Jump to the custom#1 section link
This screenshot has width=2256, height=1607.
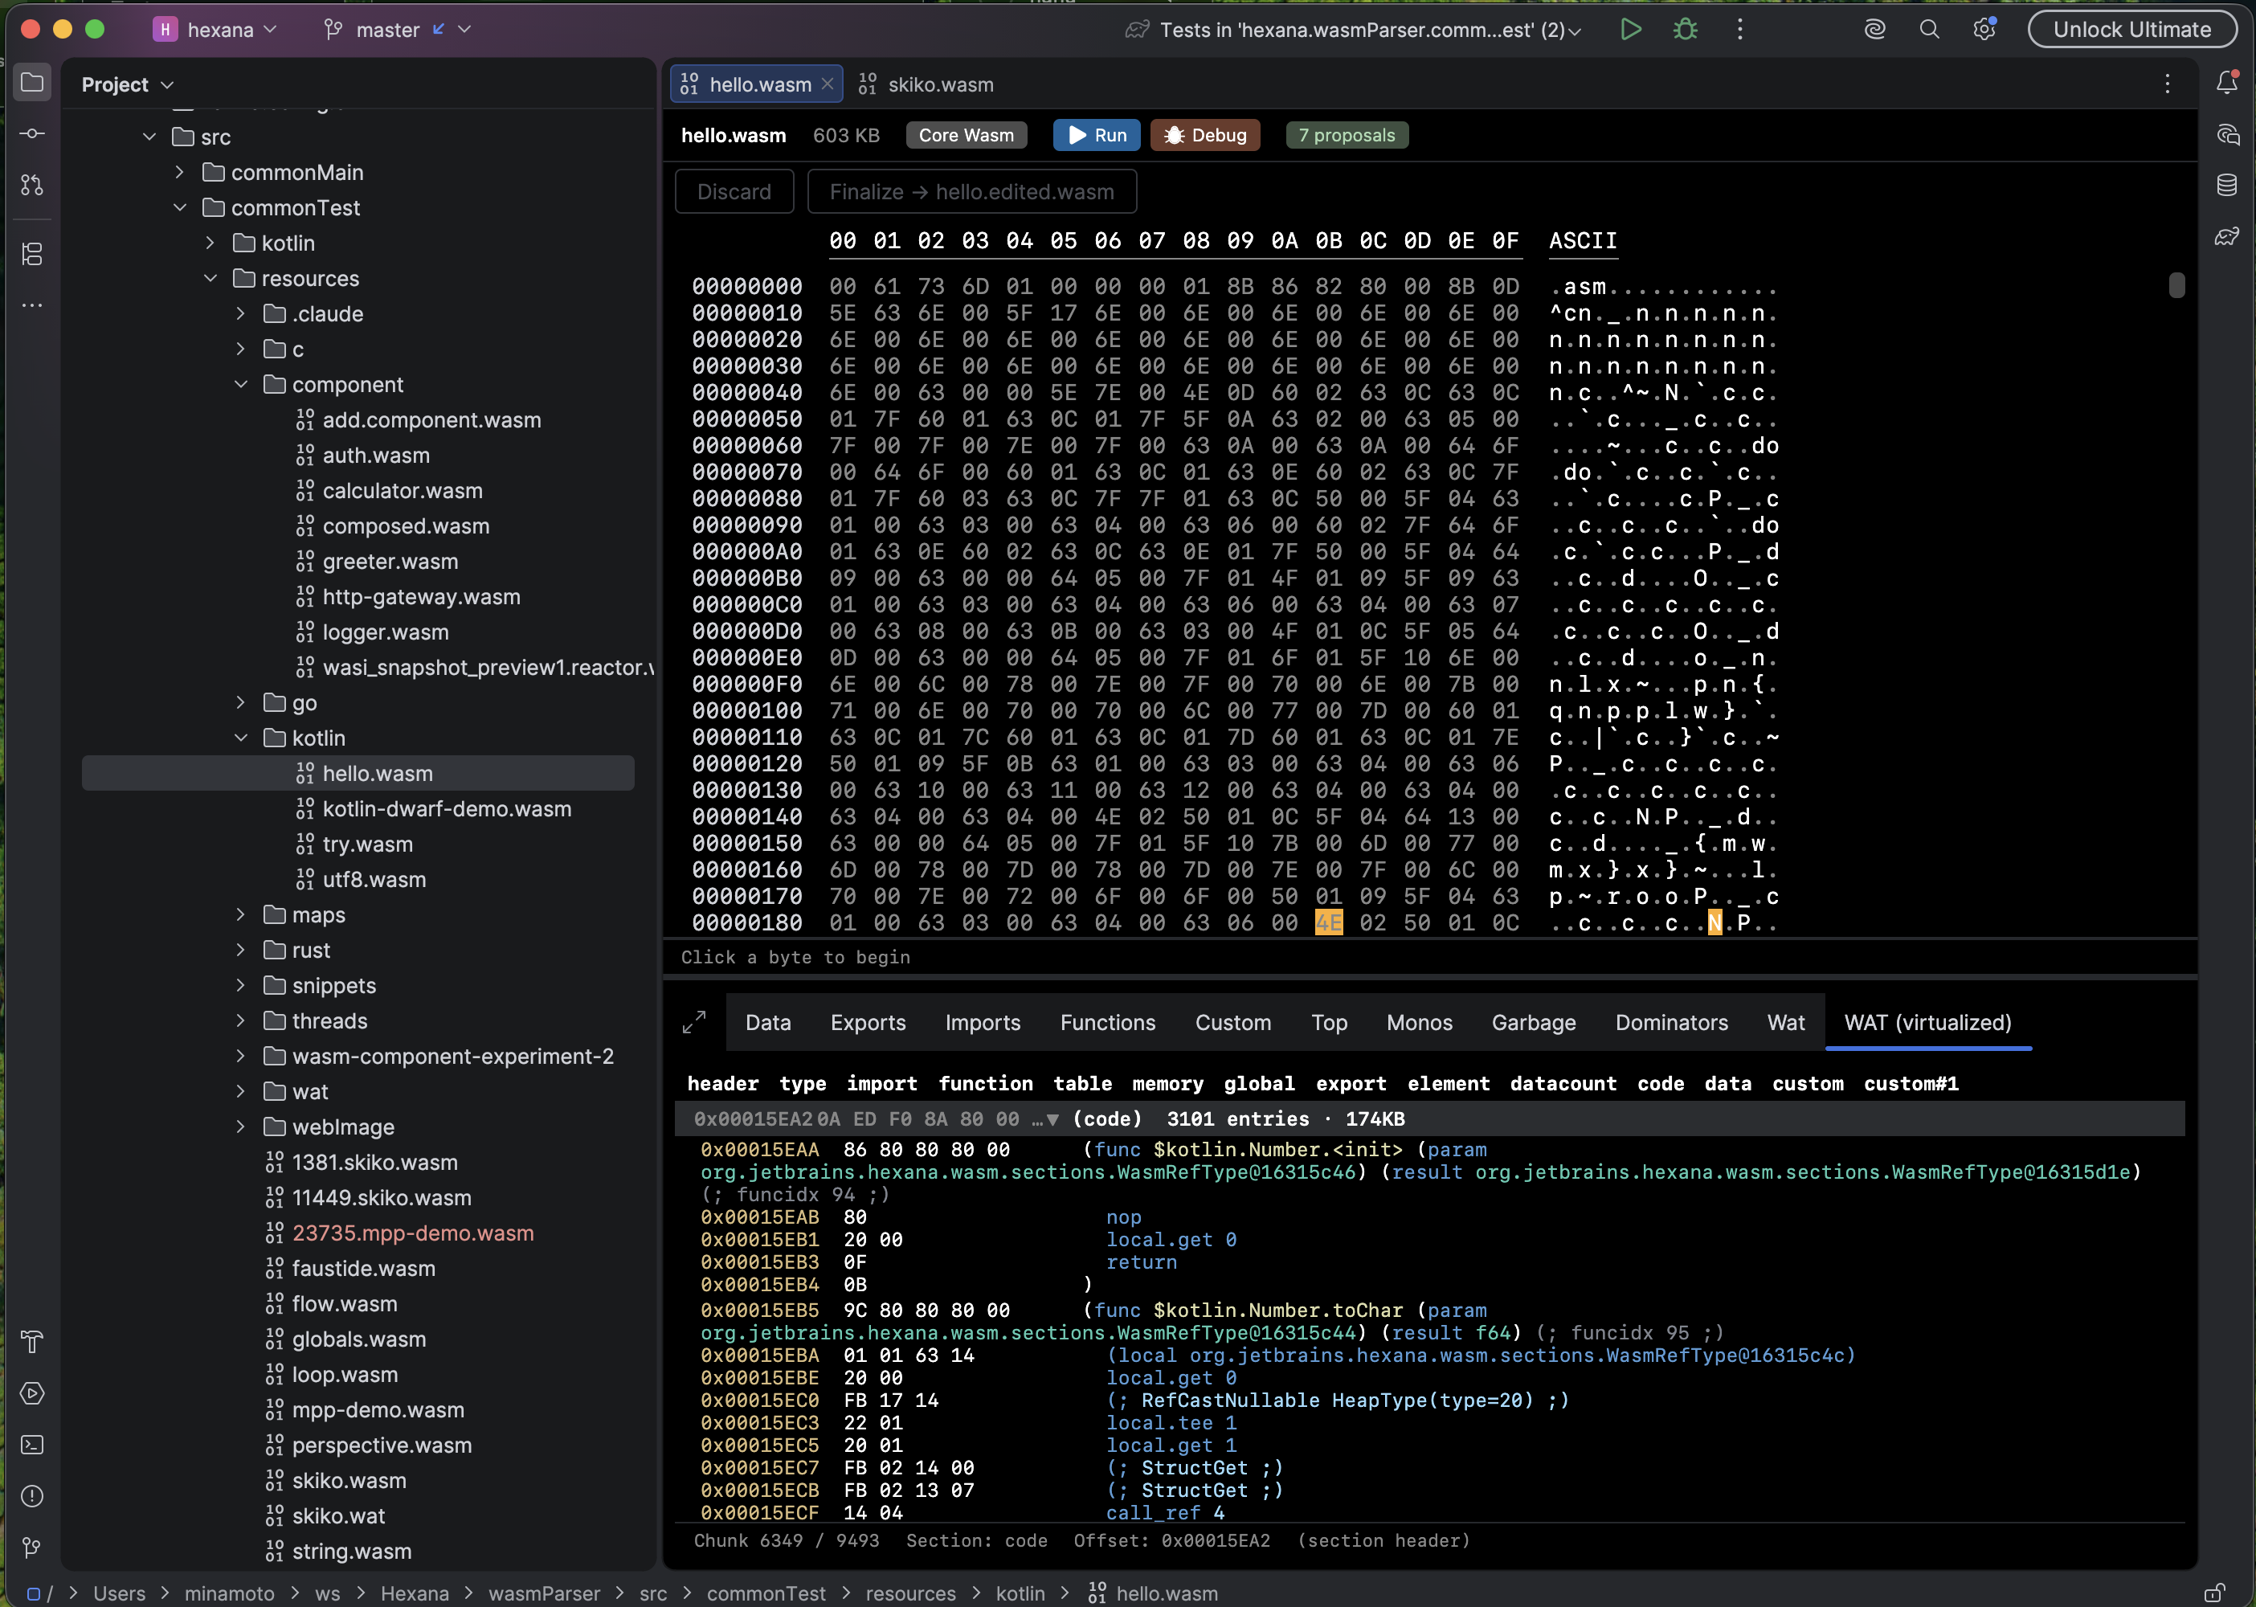1911,1084
